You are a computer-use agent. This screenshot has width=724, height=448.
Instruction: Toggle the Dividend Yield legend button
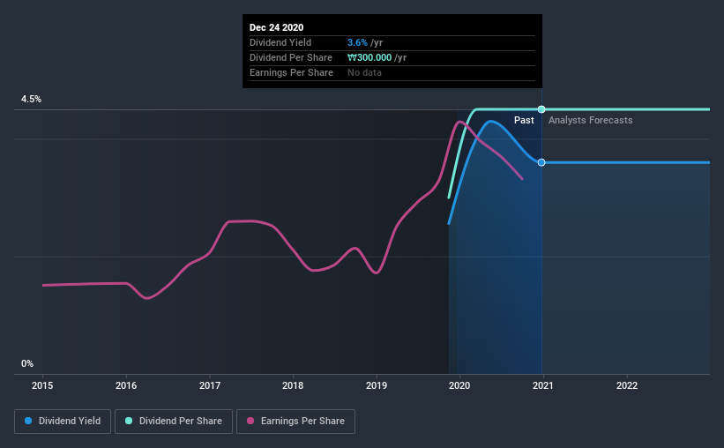pyautogui.click(x=63, y=422)
